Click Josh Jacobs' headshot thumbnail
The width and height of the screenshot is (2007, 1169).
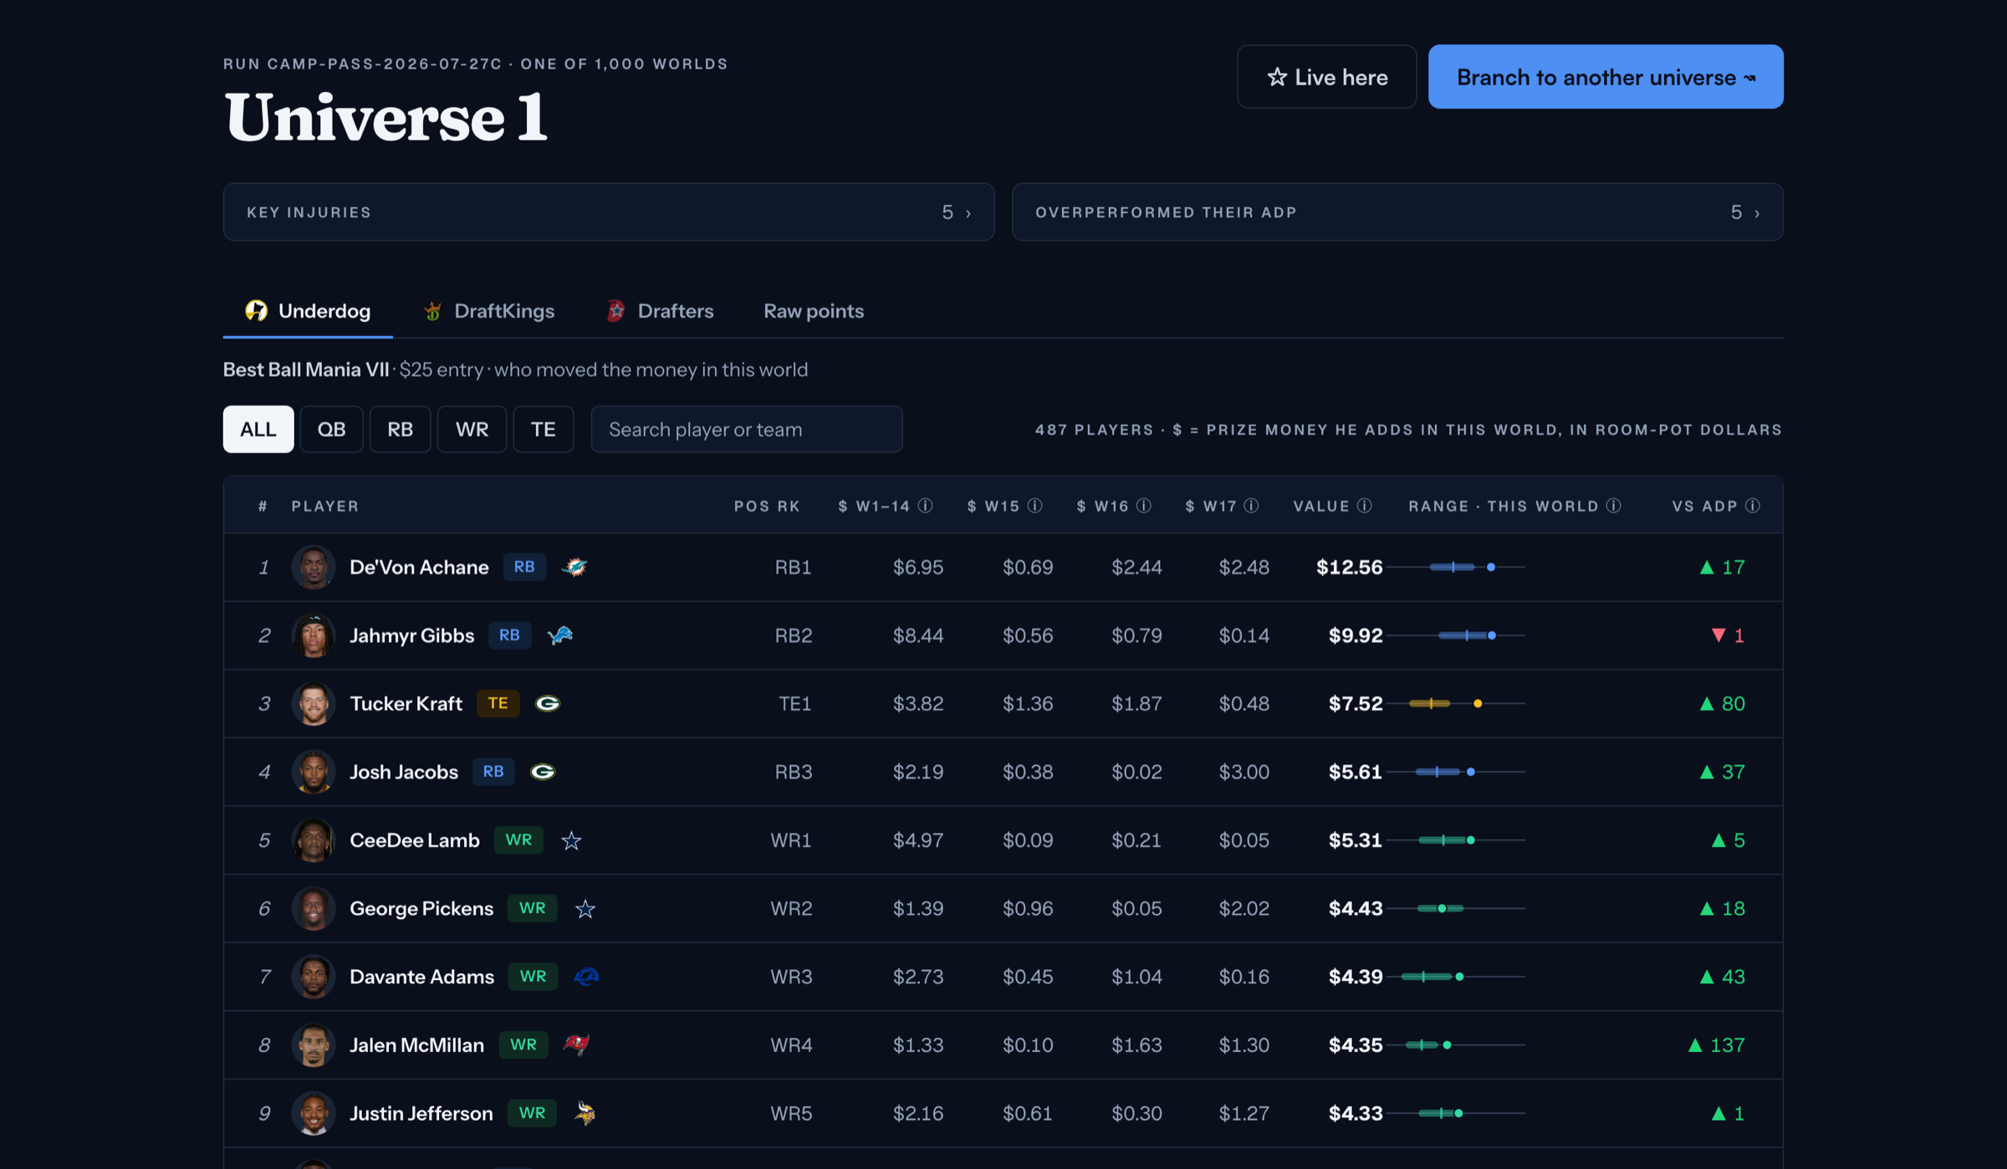pyautogui.click(x=314, y=772)
